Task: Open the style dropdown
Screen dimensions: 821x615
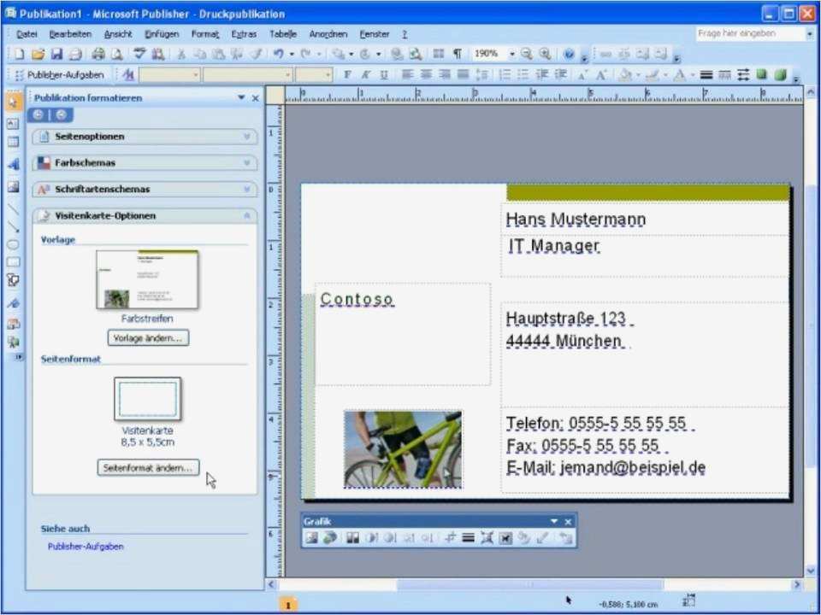Action: (196, 75)
